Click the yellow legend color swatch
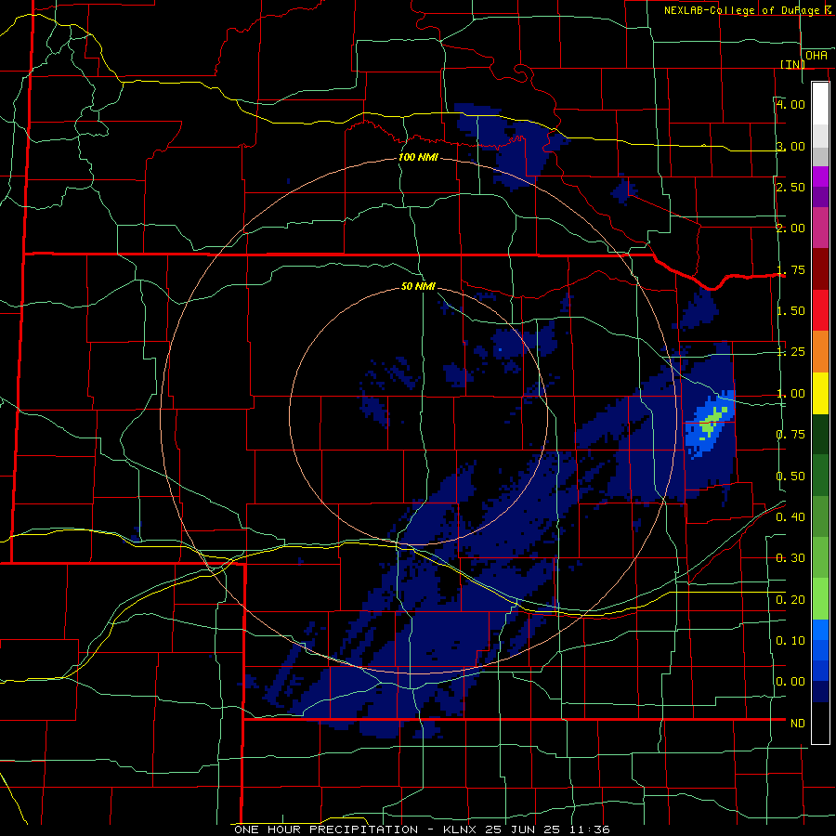Image resolution: width=836 pixels, height=836 pixels. pyautogui.click(x=820, y=394)
